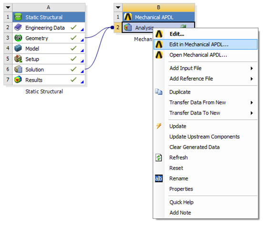Select the Model cell label
The height and width of the screenshot is (225, 265).
pos(32,49)
